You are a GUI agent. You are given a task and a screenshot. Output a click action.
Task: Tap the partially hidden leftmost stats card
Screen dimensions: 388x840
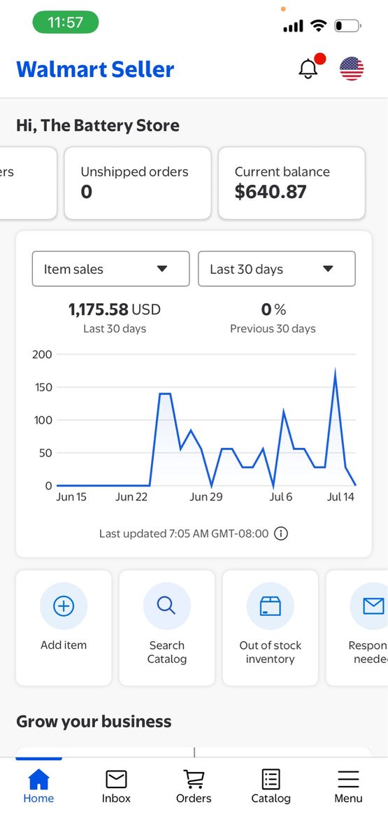click(x=28, y=183)
